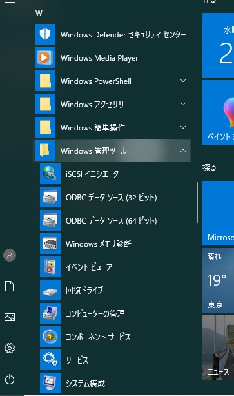This screenshot has height=396, width=234.
Task: Select 'Windows Media Player' text entry
Action: tap(99, 58)
